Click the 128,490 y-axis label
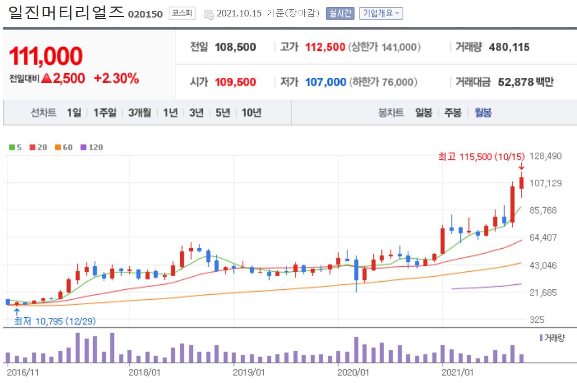Image resolution: width=577 pixels, height=383 pixels. pos(545,156)
